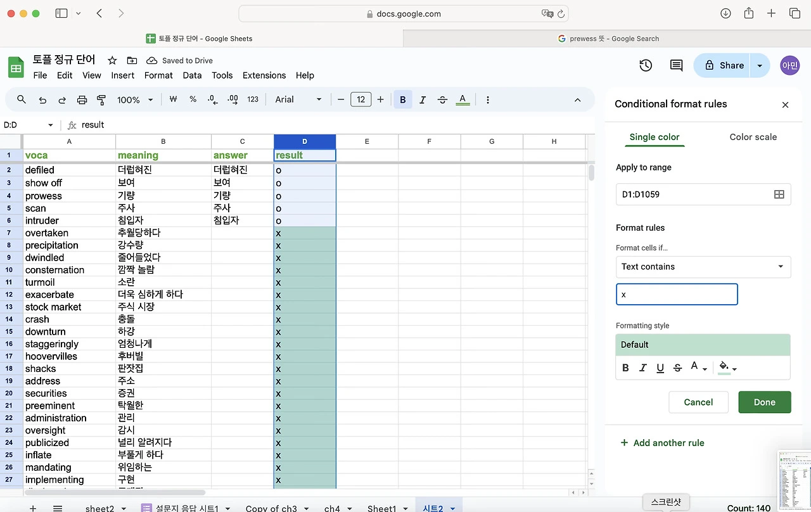The image size is (811, 512).
Task: Open the 시트2 sheet tab menu arrow
Action: pyautogui.click(x=453, y=508)
